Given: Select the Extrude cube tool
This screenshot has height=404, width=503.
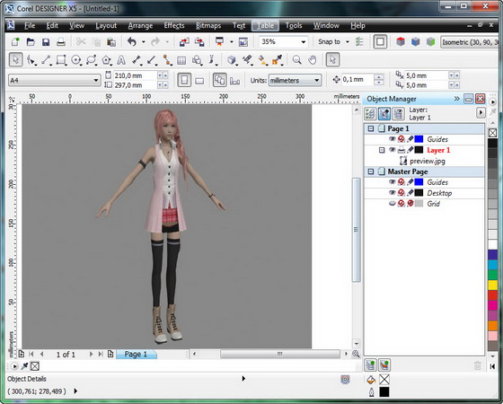Looking at the screenshot, I should [x=232, y=59].
